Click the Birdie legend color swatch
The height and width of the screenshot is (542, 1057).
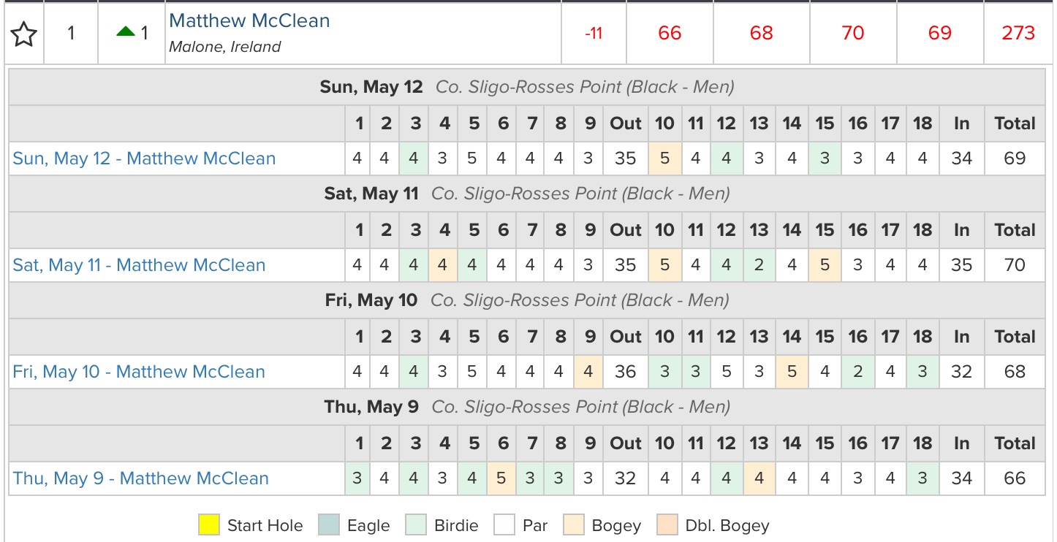tap(417, 525)
